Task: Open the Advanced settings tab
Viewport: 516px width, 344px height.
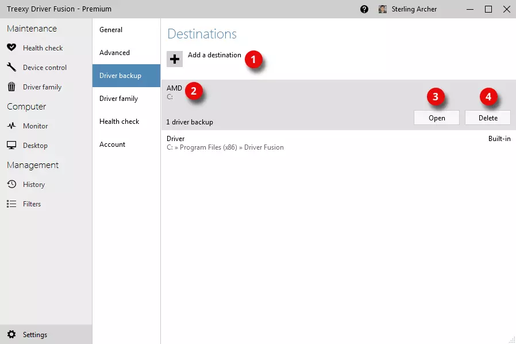Action: click(x=126, y=53)
